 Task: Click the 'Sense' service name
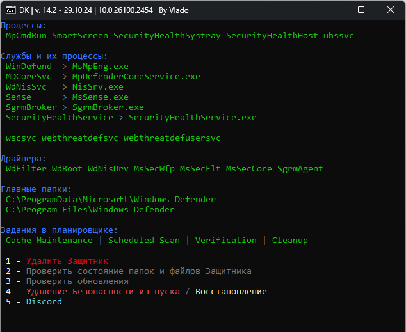click(19, 97)
